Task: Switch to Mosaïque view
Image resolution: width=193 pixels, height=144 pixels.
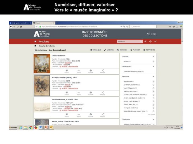Action: coord(95,50)
